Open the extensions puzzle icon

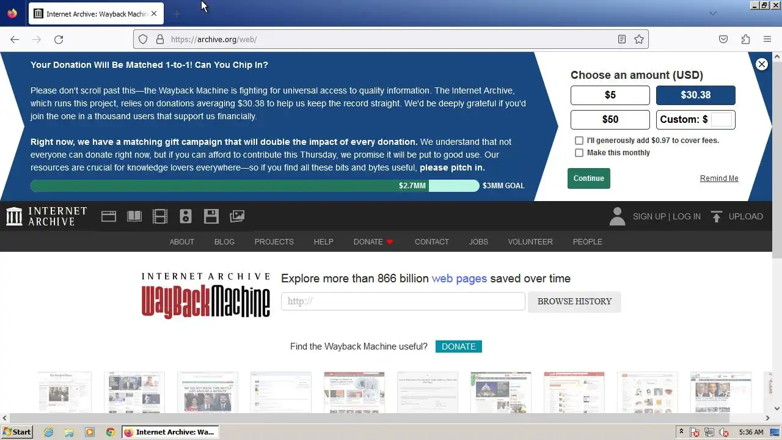pyautogui.click(x=745, y=39)
